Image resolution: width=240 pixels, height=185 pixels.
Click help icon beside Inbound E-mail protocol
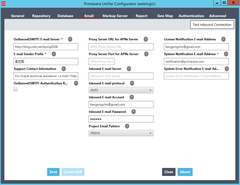point(132,83)
